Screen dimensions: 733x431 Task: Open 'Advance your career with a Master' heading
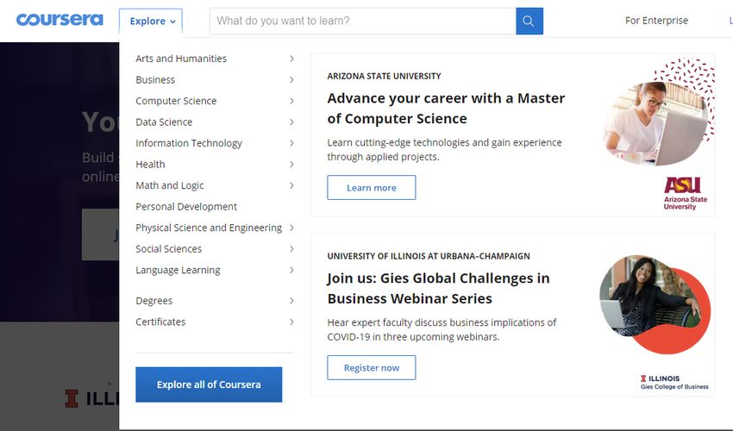446,109
